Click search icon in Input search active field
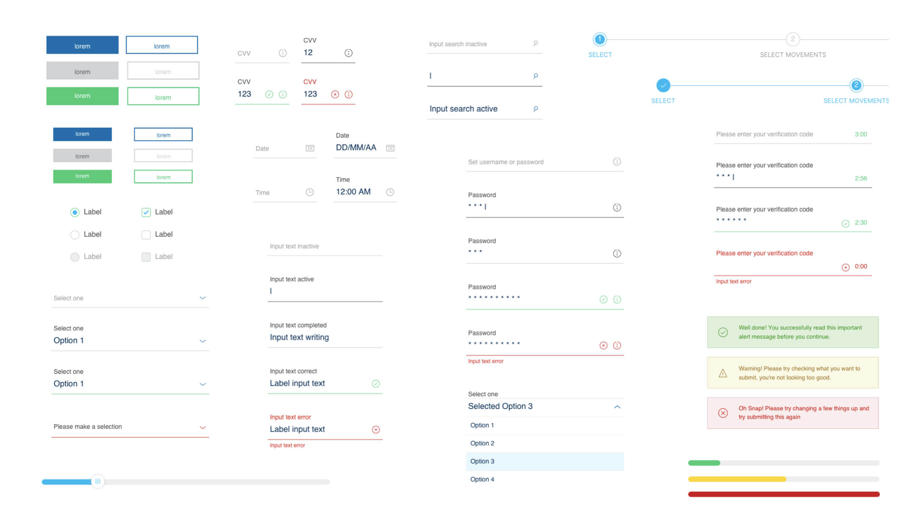 (535, 109)
